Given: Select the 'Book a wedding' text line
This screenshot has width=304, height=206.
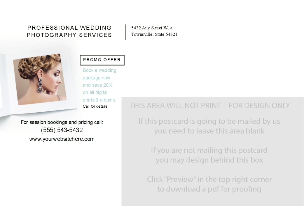Looking at the screenshot, I should tap(99, 70).
